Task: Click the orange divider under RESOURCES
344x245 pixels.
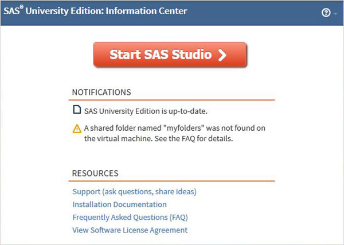Action: 173,181
